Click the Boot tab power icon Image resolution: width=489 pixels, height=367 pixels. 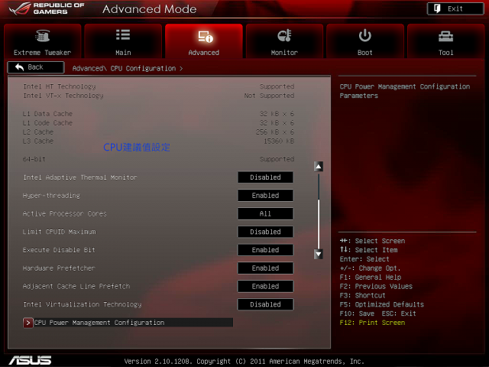pos(364,35)
